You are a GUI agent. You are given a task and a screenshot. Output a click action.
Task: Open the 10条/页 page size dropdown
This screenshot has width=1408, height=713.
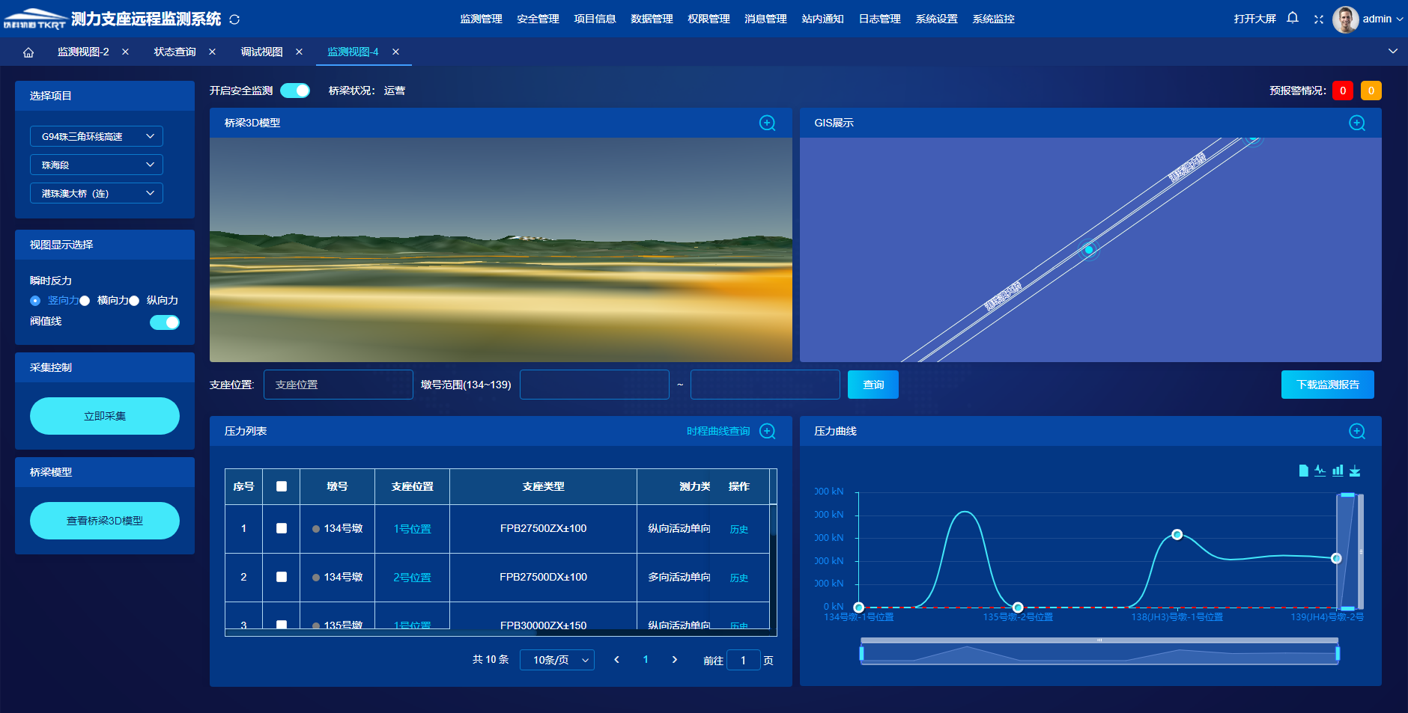point(556,660)
